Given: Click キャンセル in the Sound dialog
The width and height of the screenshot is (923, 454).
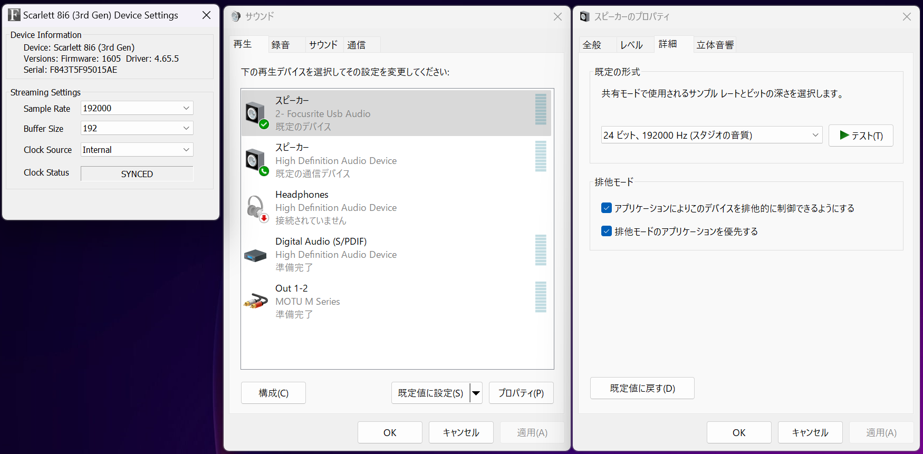Looking at the screenshot, I should pyautogui.click(x=461, y=432).
